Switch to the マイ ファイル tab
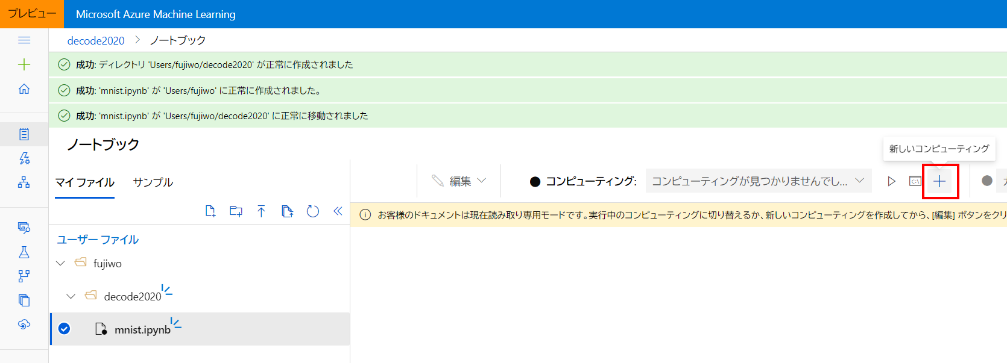The image size is (1007, 363). click(85, 182)
